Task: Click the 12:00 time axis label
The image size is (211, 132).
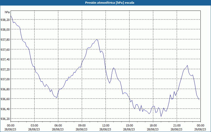Action: tap(106, 126)
